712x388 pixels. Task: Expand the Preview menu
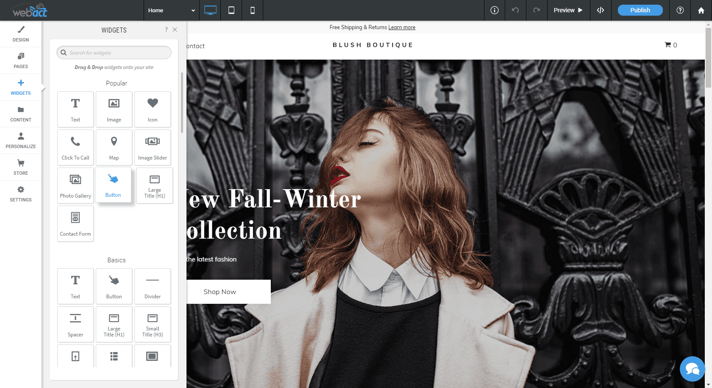(x=568, y=10)
